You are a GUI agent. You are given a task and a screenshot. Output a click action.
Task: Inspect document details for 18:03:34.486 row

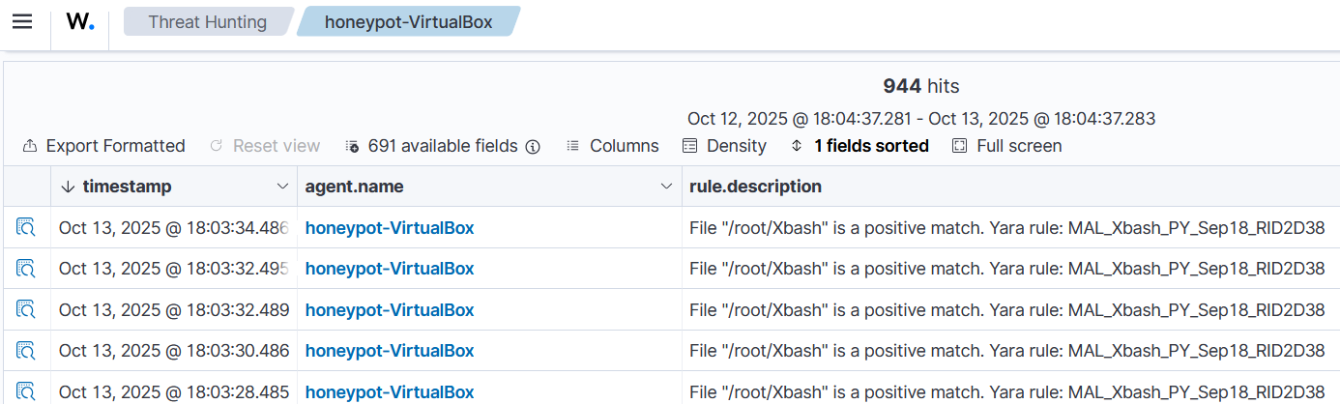(25, 227)
